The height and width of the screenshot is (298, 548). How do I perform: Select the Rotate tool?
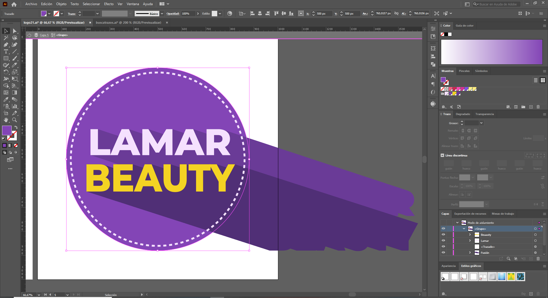6,72
